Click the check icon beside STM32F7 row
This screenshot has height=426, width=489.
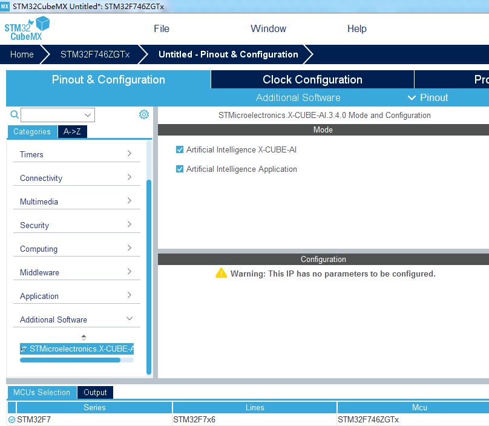point(12,420)
